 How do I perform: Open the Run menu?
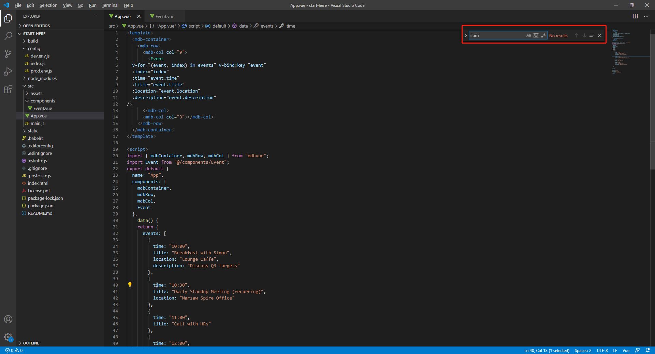click(92, 5)
